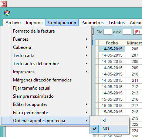Select SÍ to sort by date
Viewport: 142px width, 137px height.
tap(109, 121)
